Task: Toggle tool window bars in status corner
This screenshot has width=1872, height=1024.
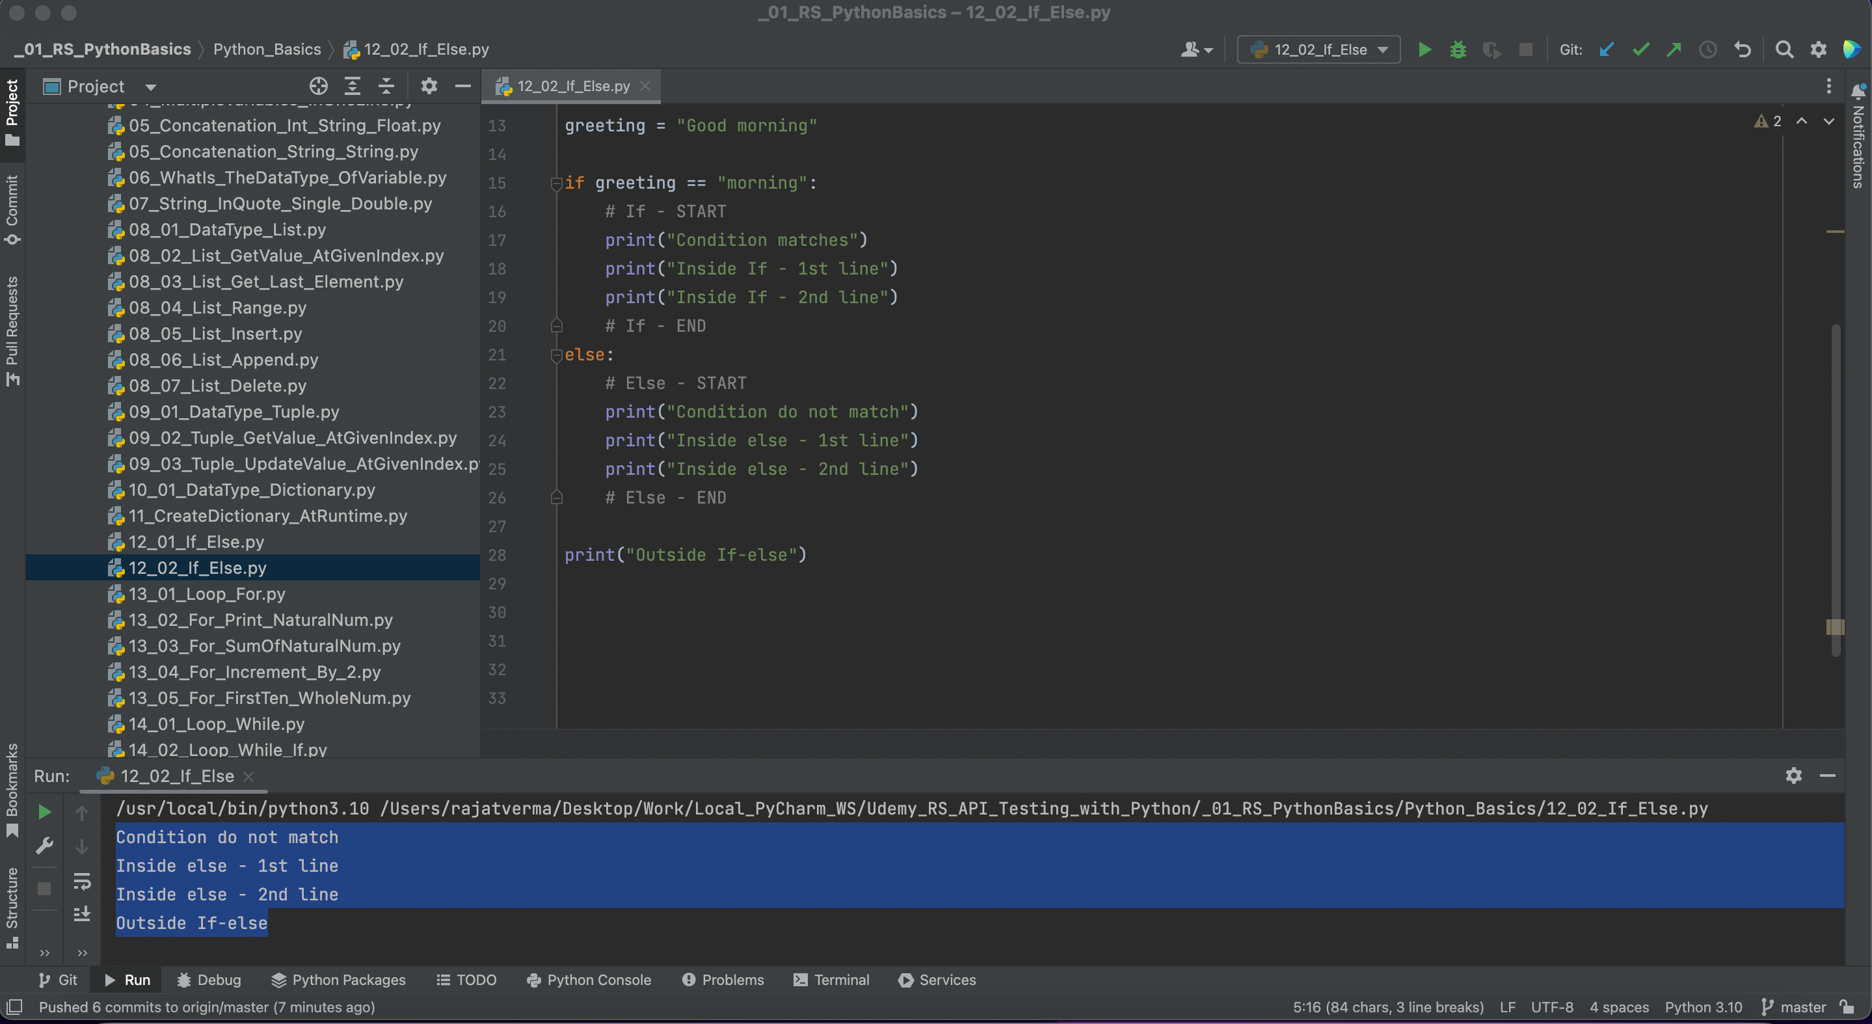Action: (x=14, y=1007)
